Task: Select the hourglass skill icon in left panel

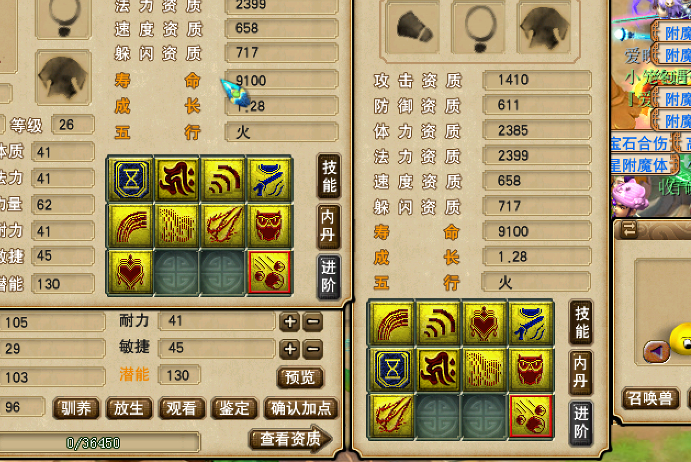Action: [x=131, y=179]
